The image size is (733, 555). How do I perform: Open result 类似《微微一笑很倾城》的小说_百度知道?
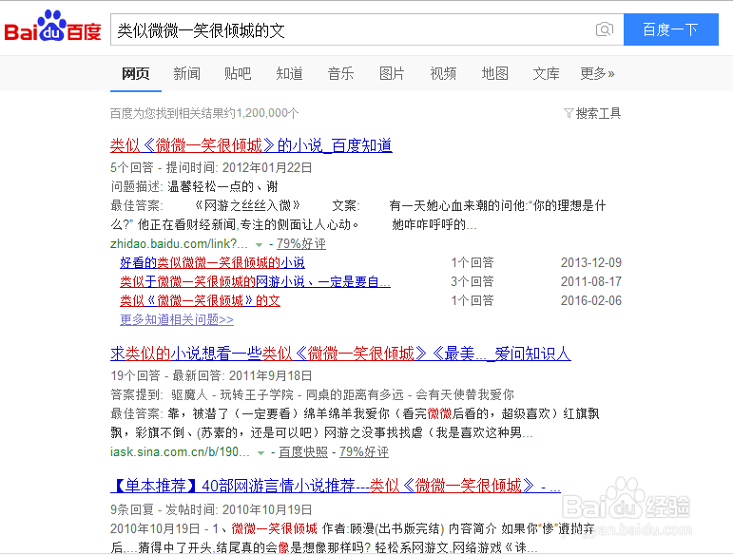pos(251,145)
